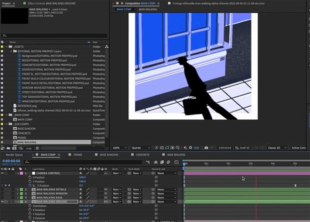This screenshot has height=222, width=310.
Task: Click the project flowchart icon beside _ASSETS
Action: pos(106,46)
